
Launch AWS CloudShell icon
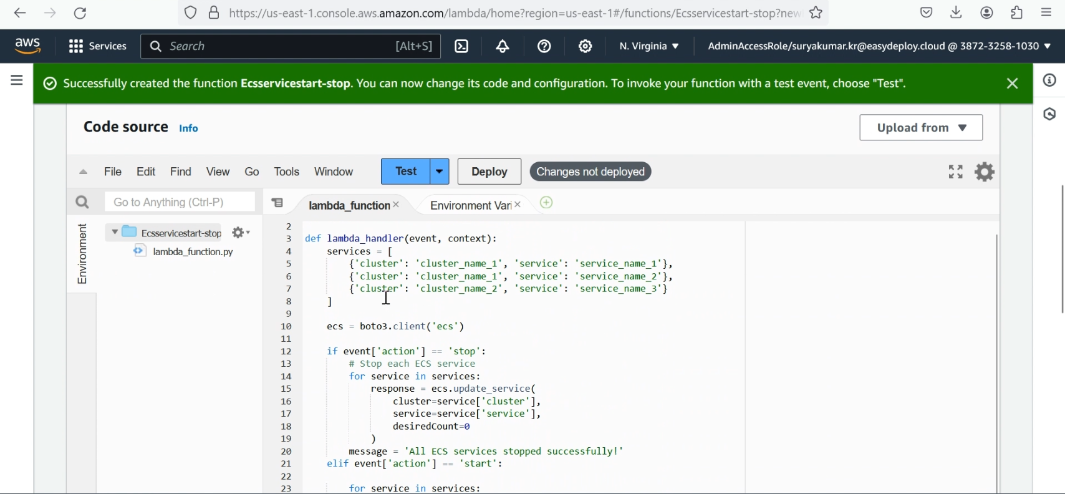pyautogui.click(x=461, y=46)
